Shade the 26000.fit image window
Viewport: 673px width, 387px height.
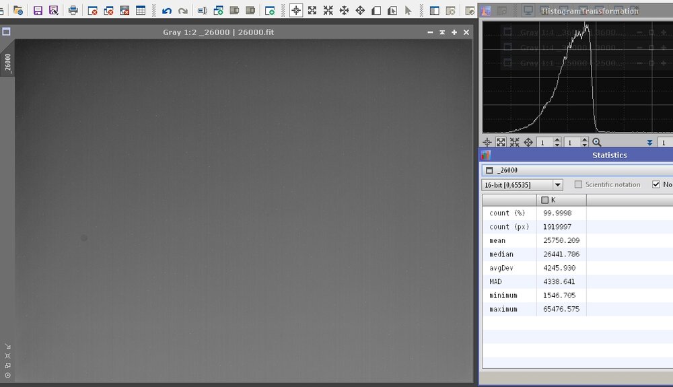pos(442,32)
